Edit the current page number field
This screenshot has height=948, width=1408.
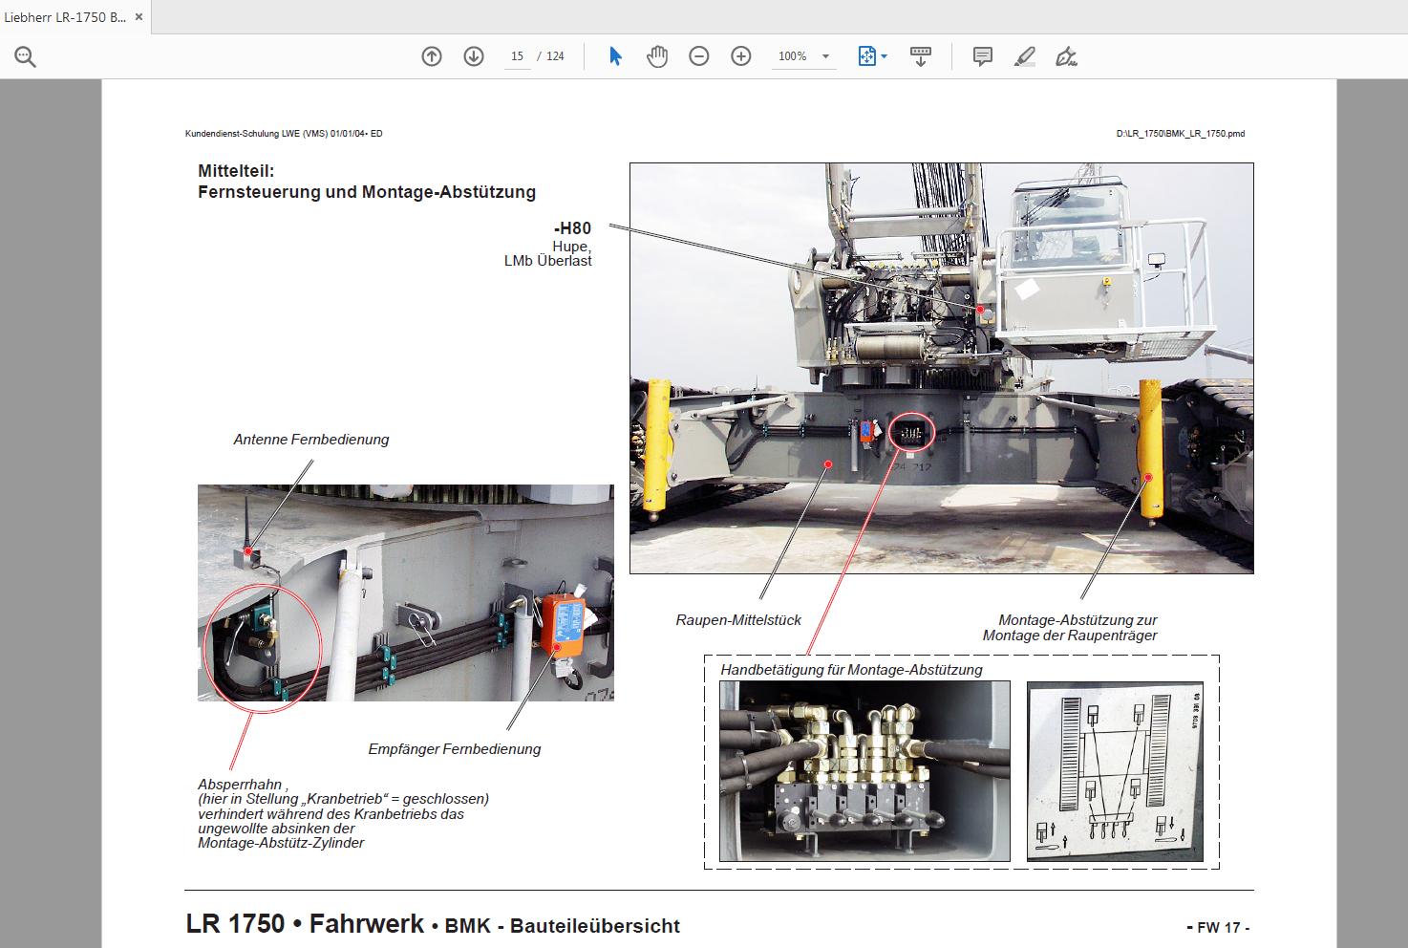click(516, 55)
